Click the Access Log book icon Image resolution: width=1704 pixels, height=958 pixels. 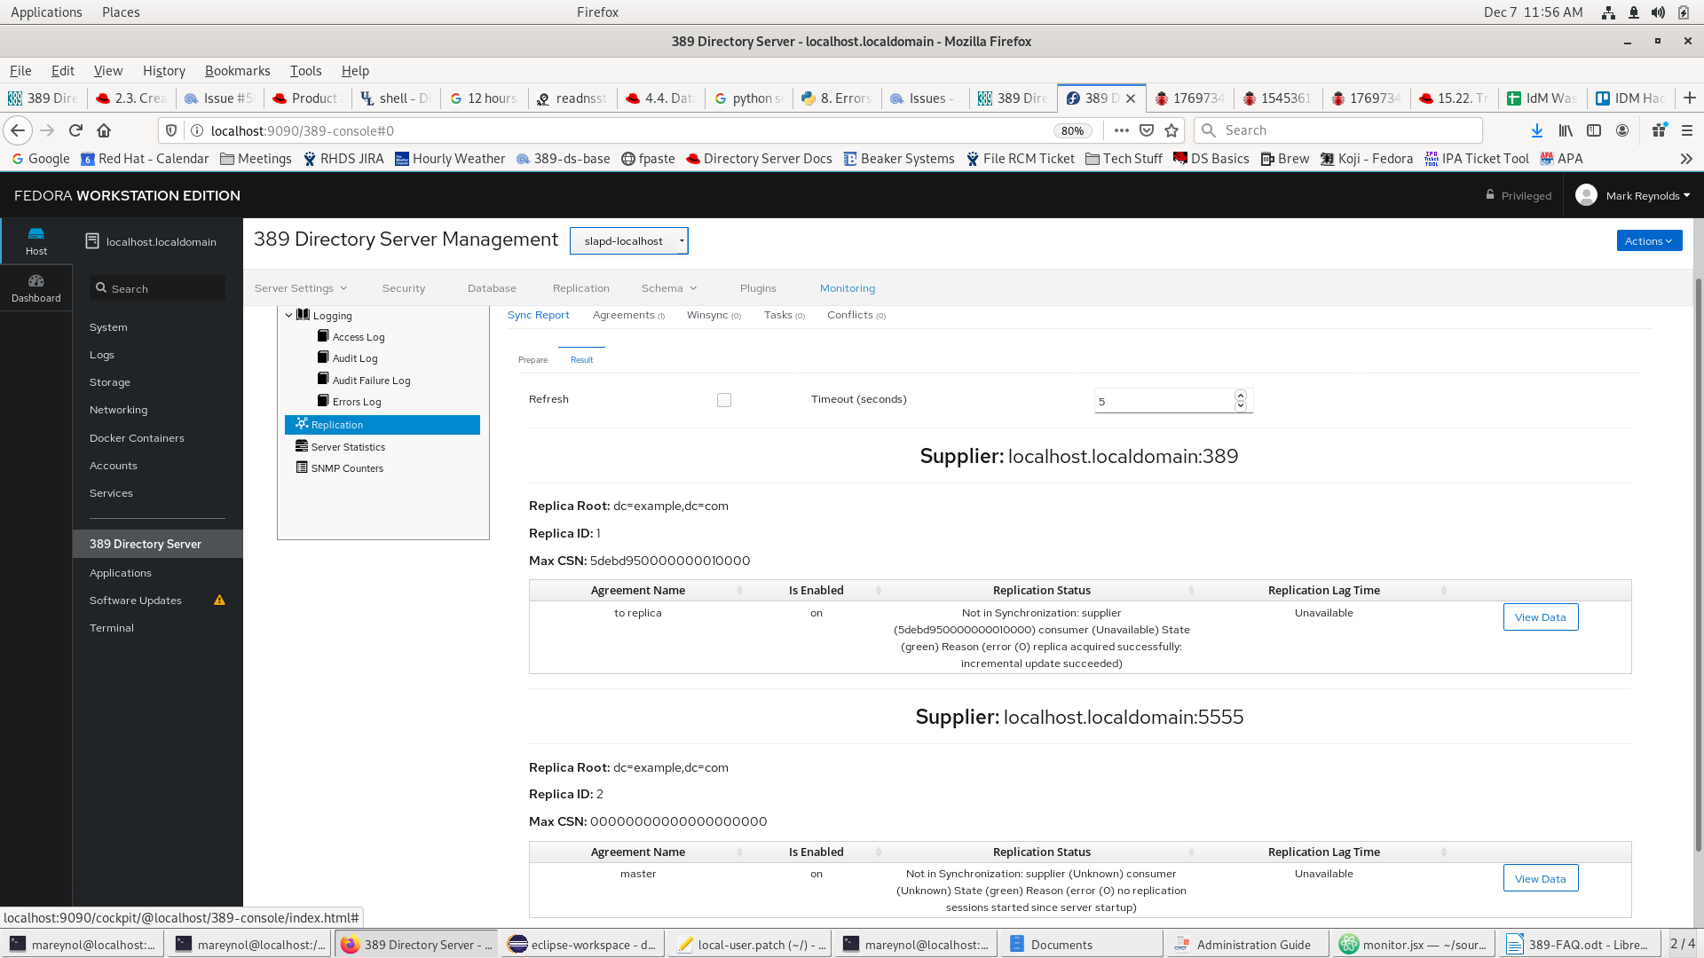coord(323,336)
